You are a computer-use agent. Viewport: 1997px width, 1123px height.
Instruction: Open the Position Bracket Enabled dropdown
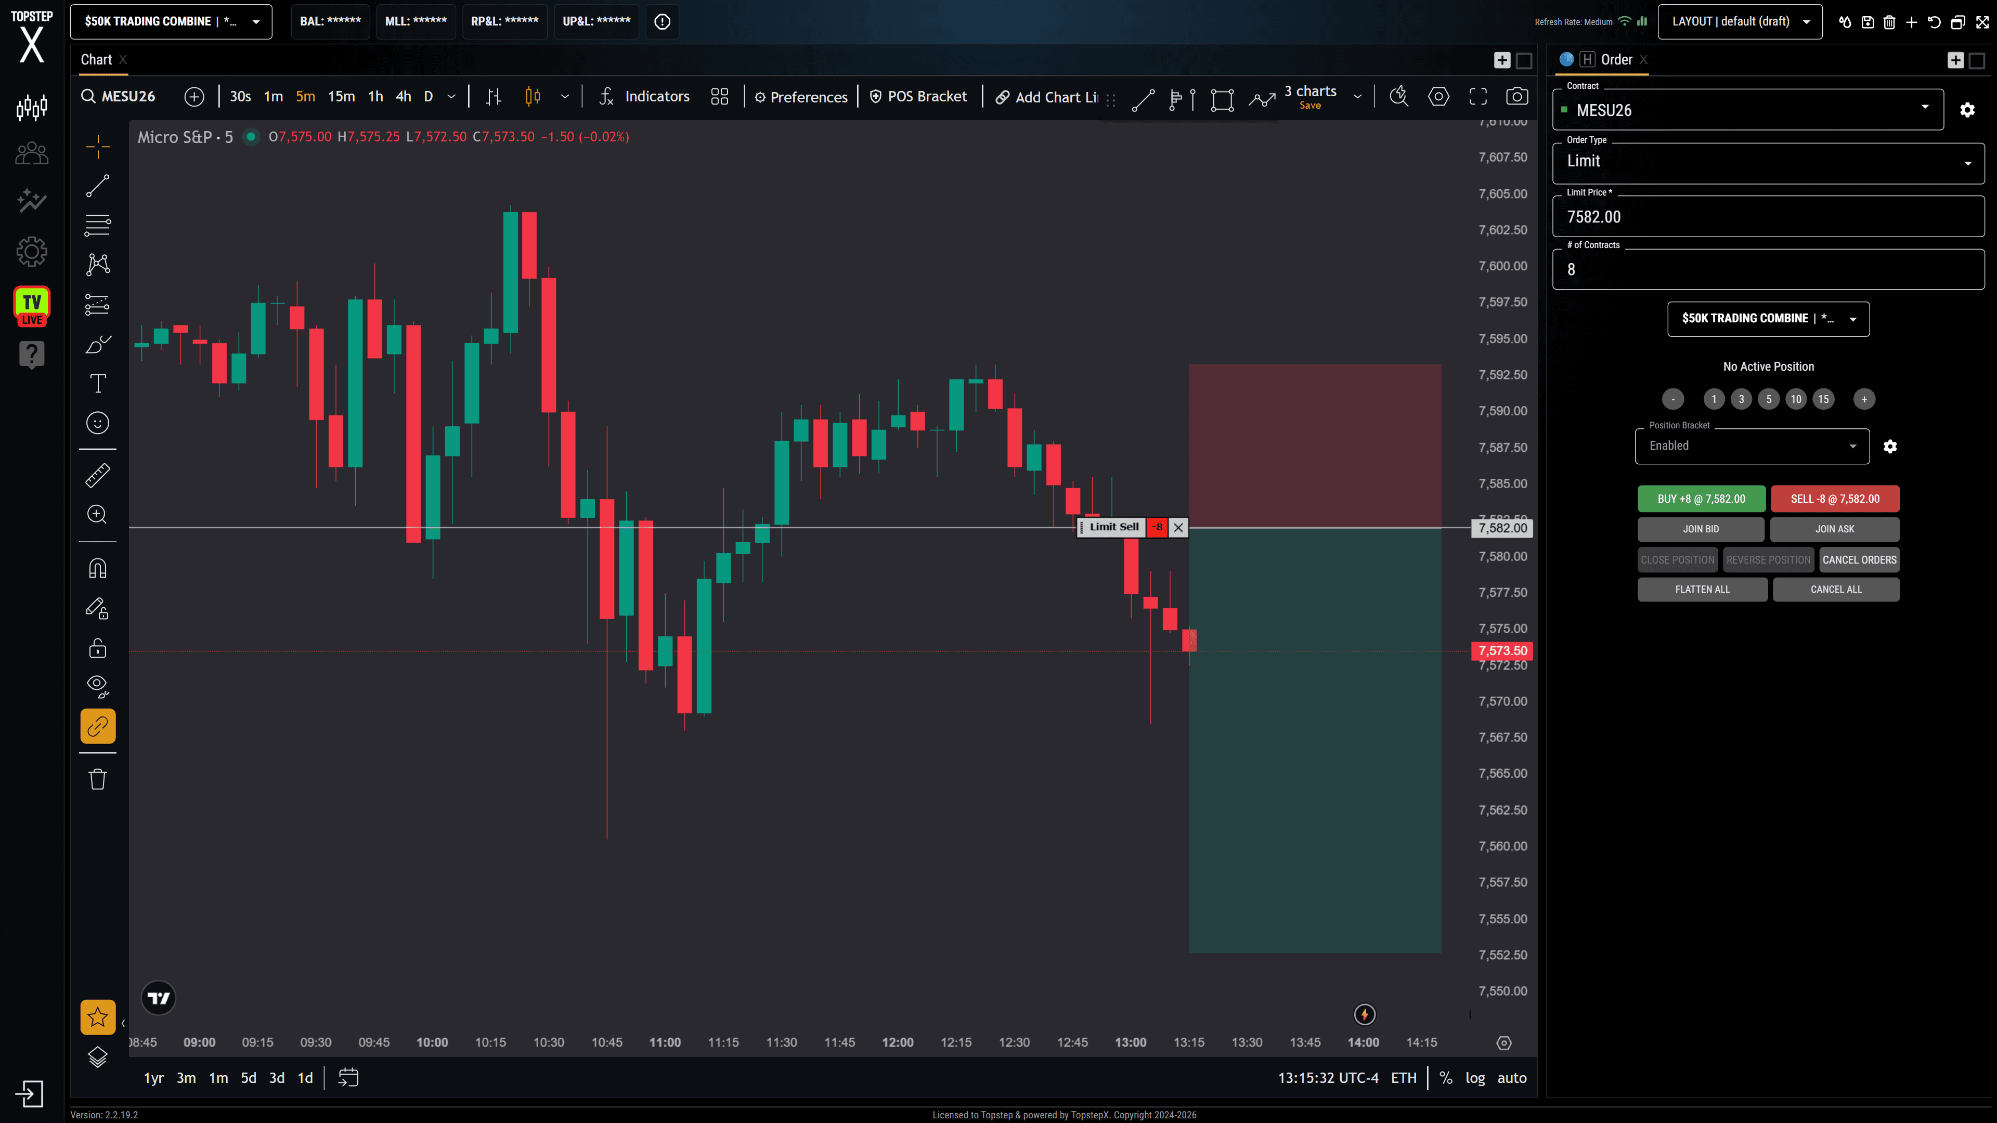pyautogui.click(x=1752, y=447)
